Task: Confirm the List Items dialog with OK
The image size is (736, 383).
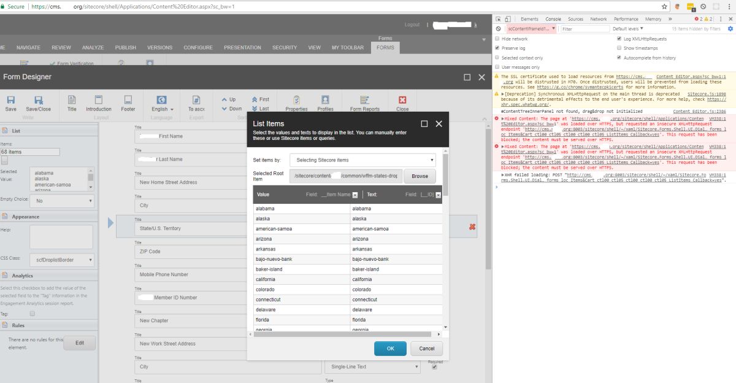Action: (390, 349)
